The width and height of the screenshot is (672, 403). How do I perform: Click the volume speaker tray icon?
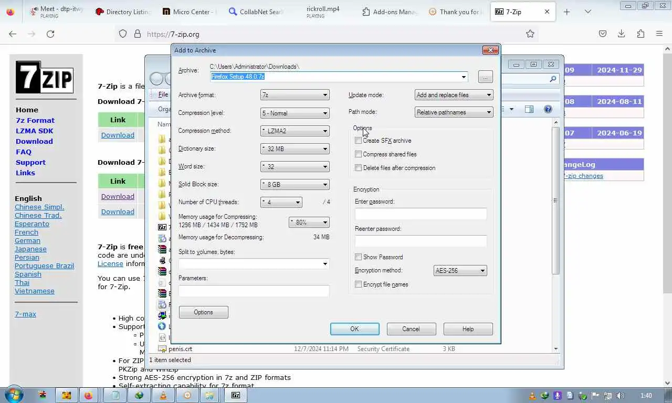click(x=621, y=396)
